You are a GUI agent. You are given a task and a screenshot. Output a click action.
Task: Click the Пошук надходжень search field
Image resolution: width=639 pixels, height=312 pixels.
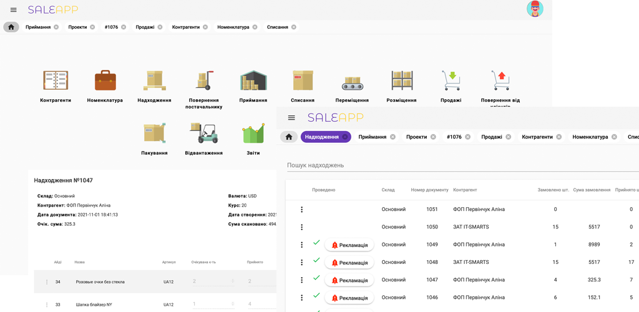(x=463, y=165)
